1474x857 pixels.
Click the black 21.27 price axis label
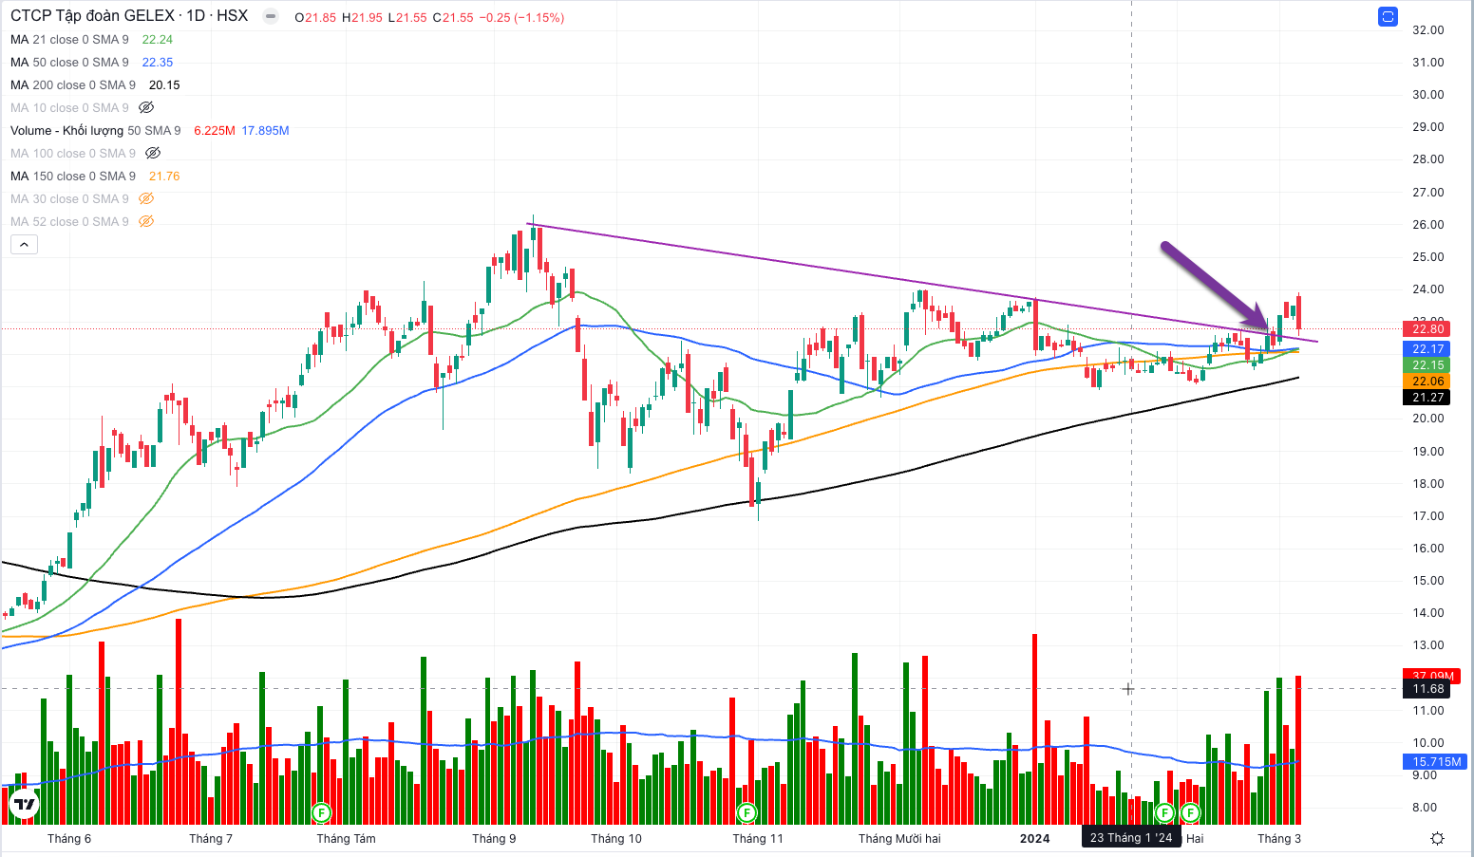(x=1427, y=397)
